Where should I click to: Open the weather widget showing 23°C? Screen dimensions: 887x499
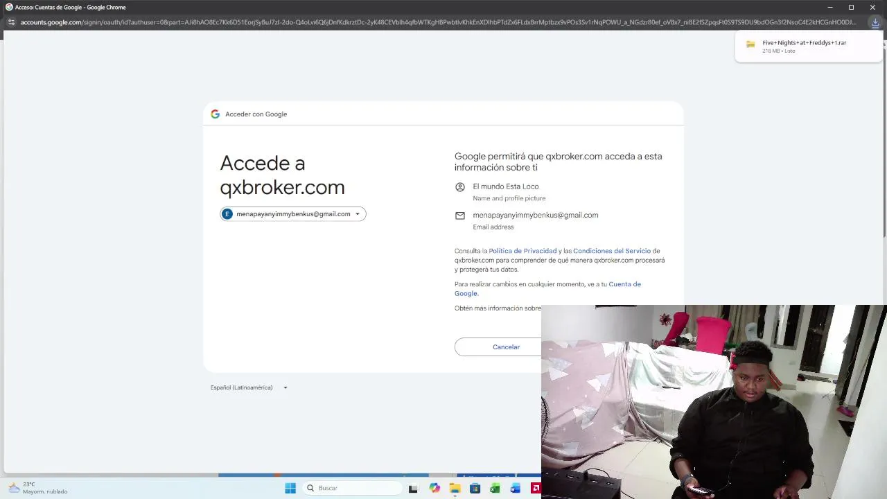click(x=38, y=488)
